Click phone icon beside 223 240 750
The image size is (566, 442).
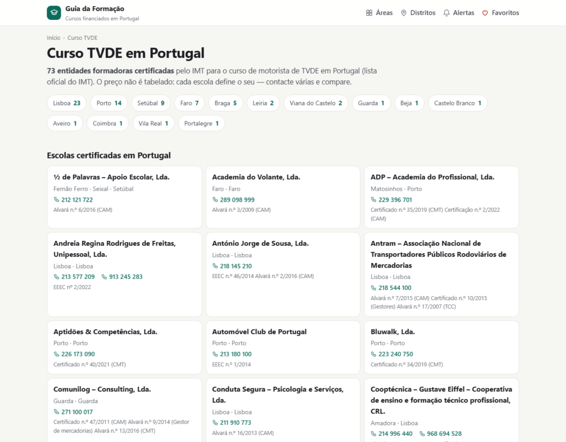click(x=374, y=354)
